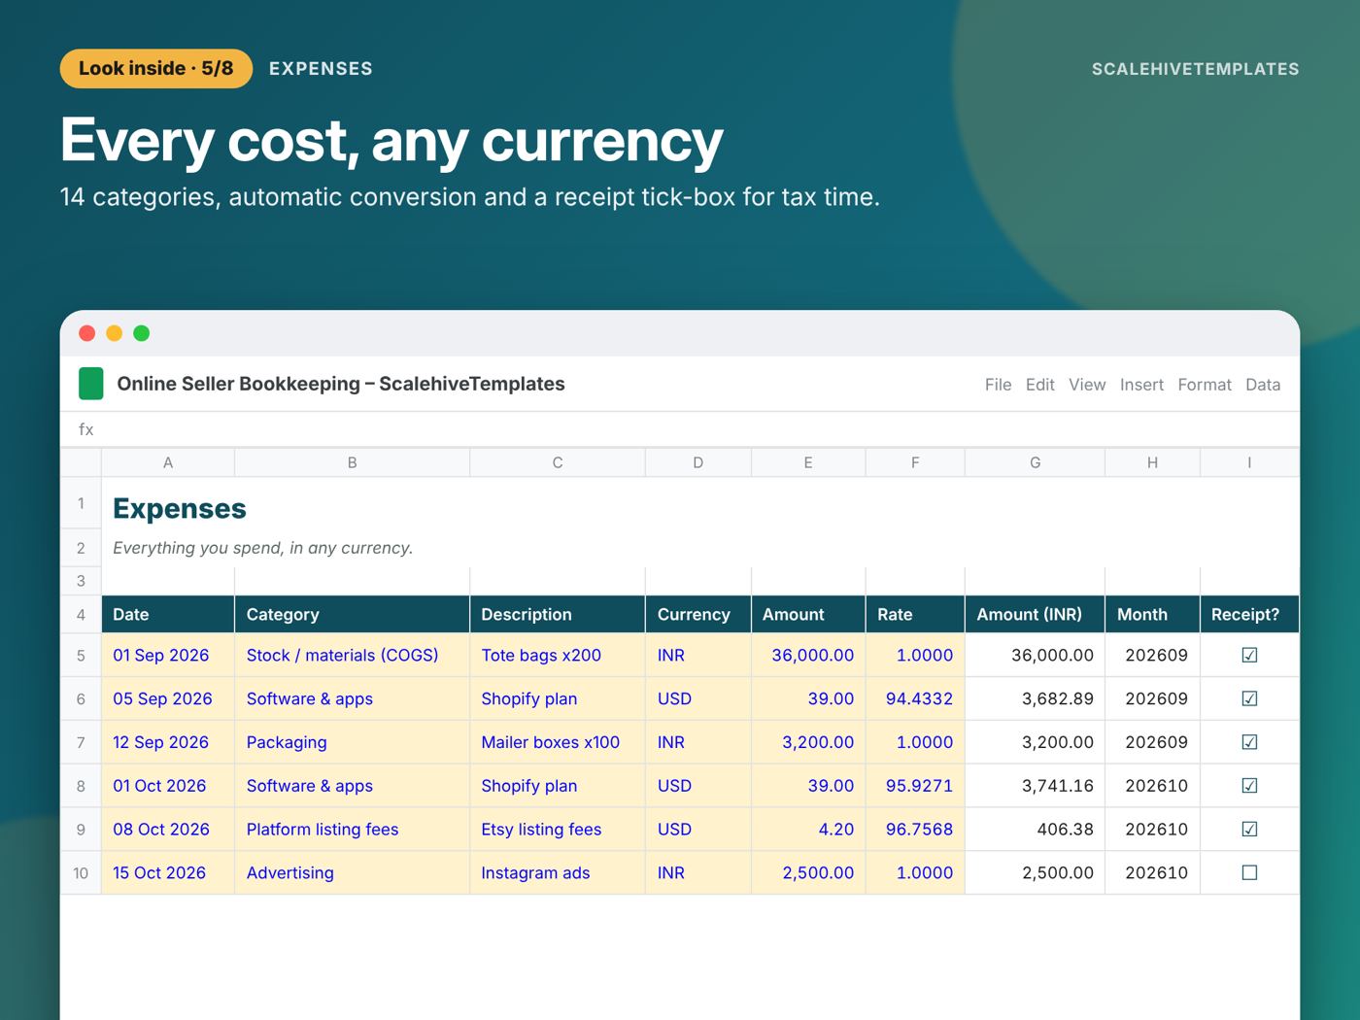1360x1020 pixels.
Task: Click the Look inside 5/8 badge
Action: [156, 68]
